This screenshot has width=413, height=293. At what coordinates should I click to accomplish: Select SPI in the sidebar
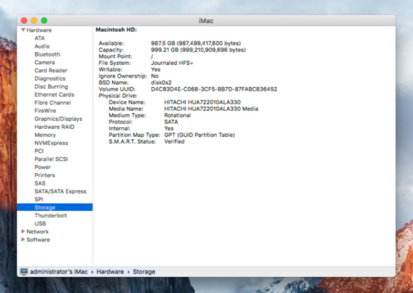(39, 199)
